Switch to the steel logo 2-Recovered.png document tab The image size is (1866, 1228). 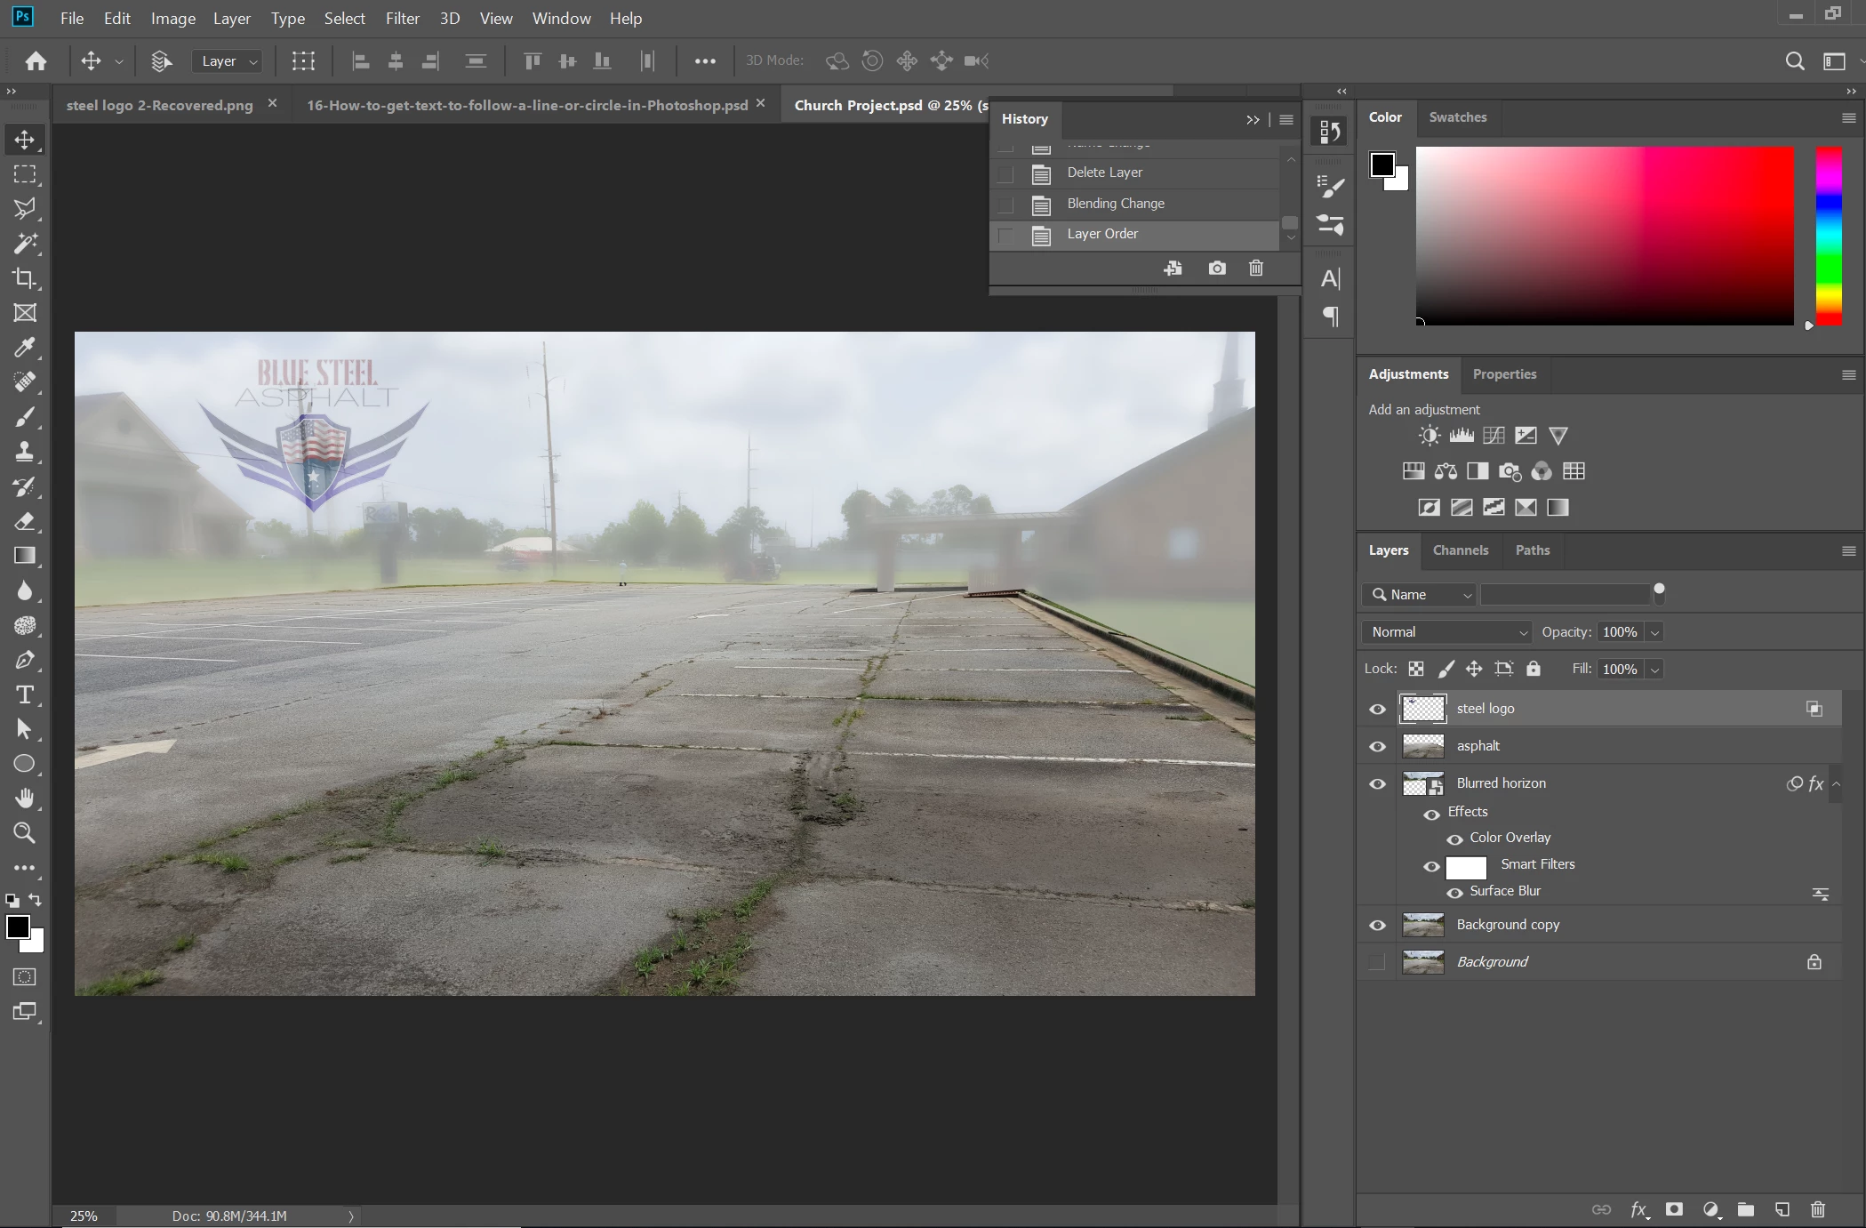tap(160, 105)
